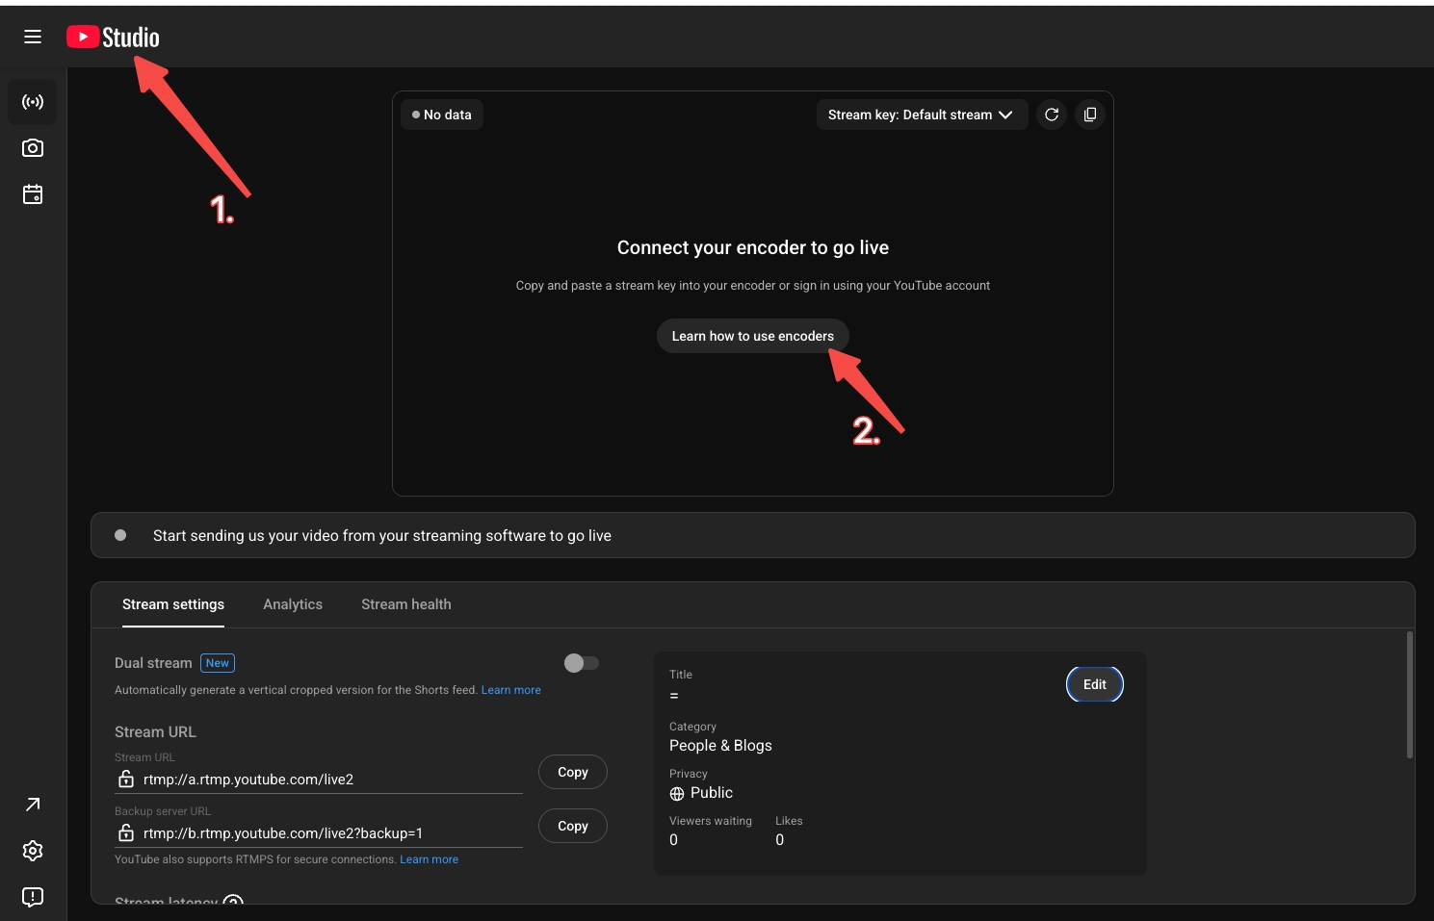Reset the stream key with refresh icon
This screenshot has width=1434, height=921.
pos(1052,115)
